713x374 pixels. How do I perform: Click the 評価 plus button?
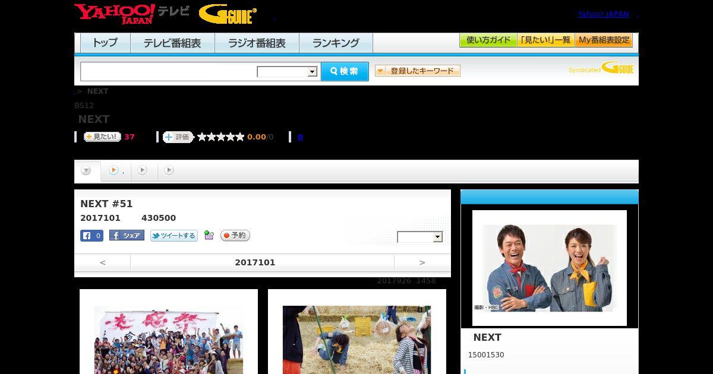(x=178, y=137)
